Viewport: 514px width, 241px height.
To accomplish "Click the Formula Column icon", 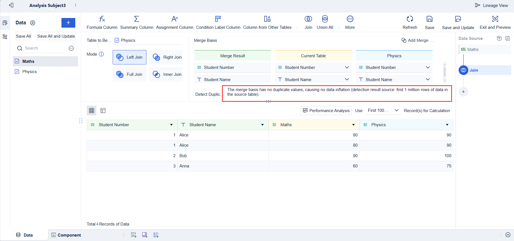I will 102,19.
